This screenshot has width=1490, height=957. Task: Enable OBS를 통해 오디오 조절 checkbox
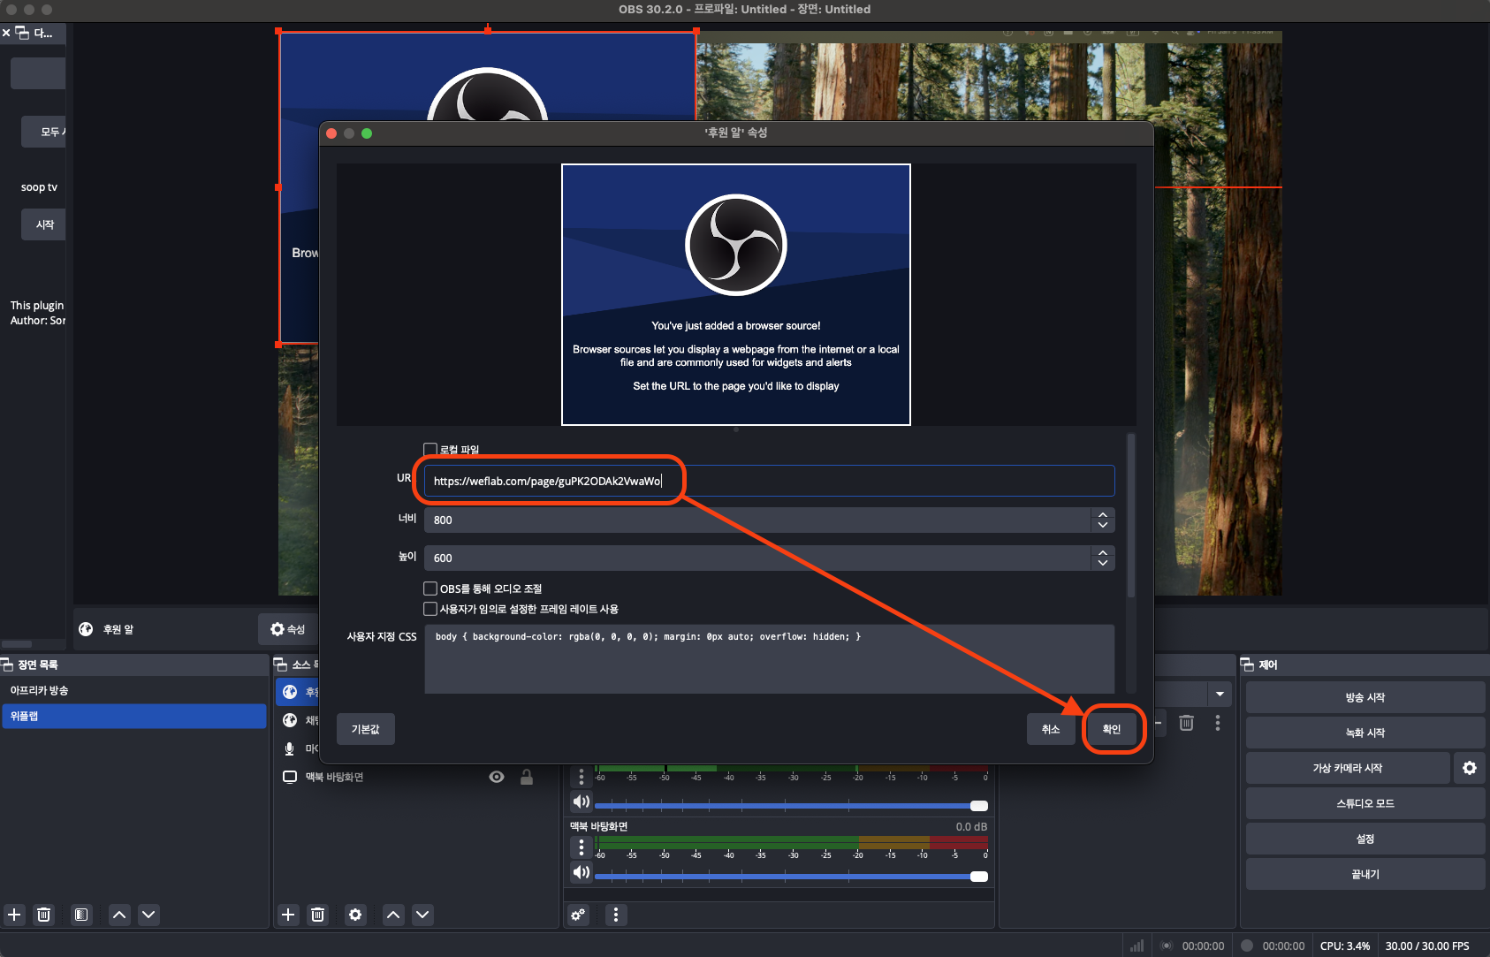430,589
